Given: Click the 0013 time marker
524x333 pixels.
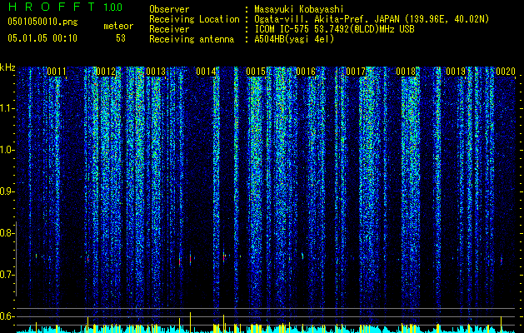Looking at the screenshot, I should tap(156, 72).
